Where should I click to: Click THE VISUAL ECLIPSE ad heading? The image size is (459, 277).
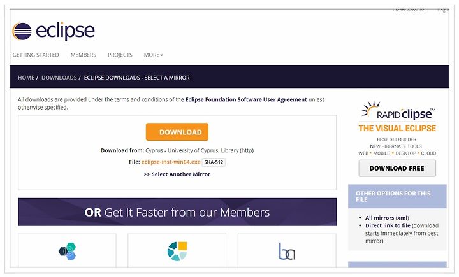(397, 129)
